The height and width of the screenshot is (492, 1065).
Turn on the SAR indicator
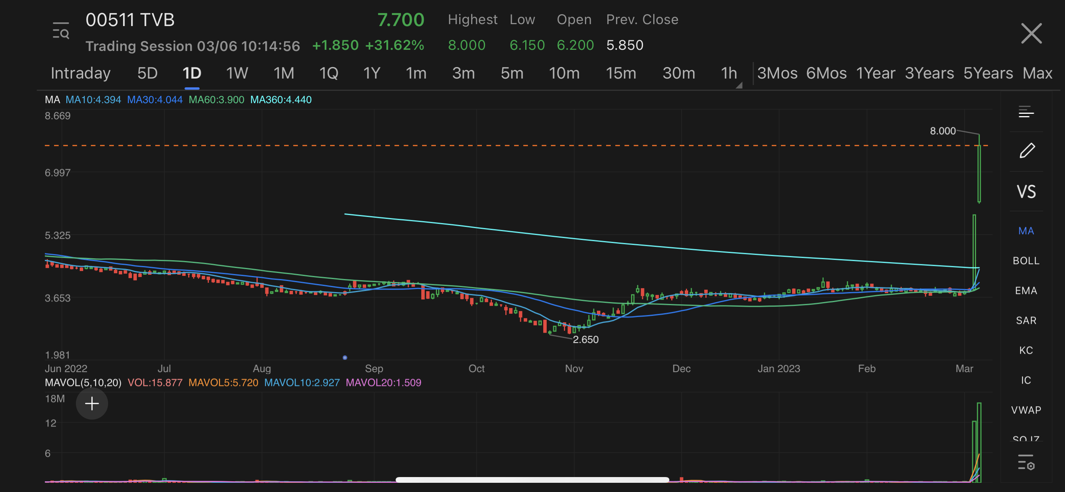click(x=1026, y=321)
